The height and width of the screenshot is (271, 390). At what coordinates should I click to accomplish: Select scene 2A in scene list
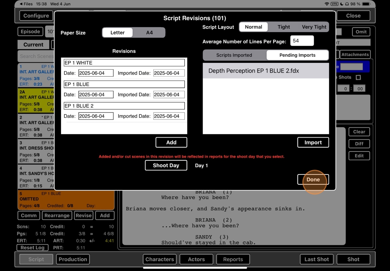[36, 101]
